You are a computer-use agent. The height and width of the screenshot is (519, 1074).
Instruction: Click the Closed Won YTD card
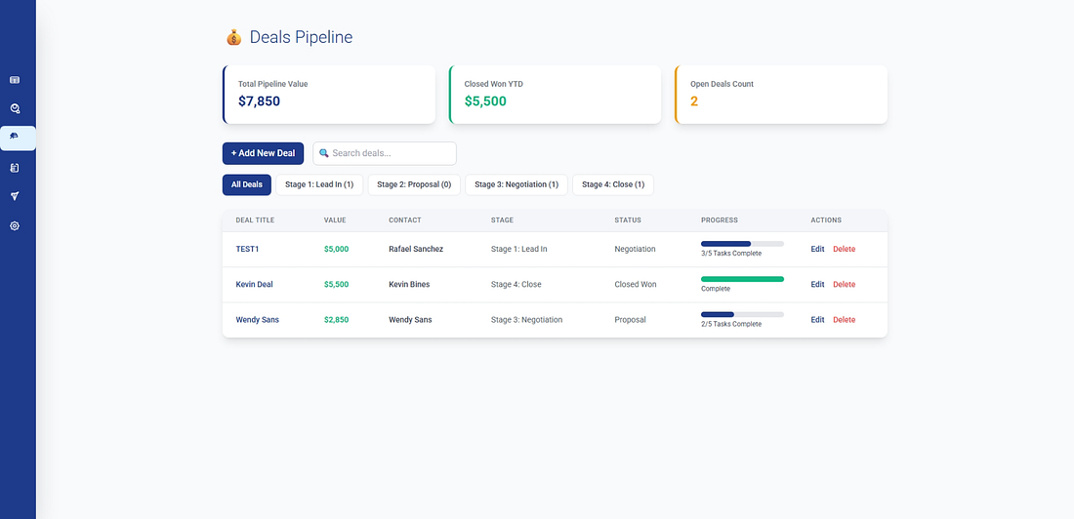click(555, 95)
